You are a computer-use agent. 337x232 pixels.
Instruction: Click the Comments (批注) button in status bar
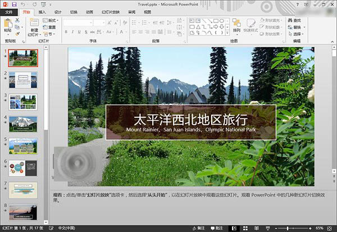click(x=217, y=228)
